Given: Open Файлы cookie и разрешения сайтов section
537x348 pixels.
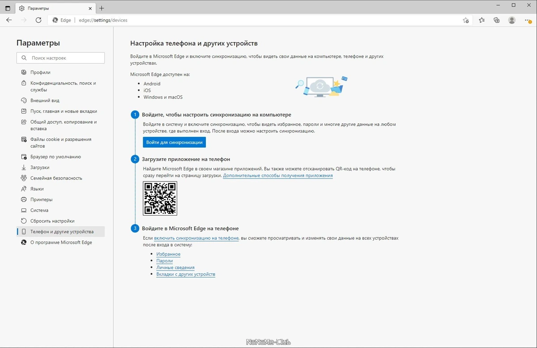Looking at the screenshot, I should (x=60, y=143).
